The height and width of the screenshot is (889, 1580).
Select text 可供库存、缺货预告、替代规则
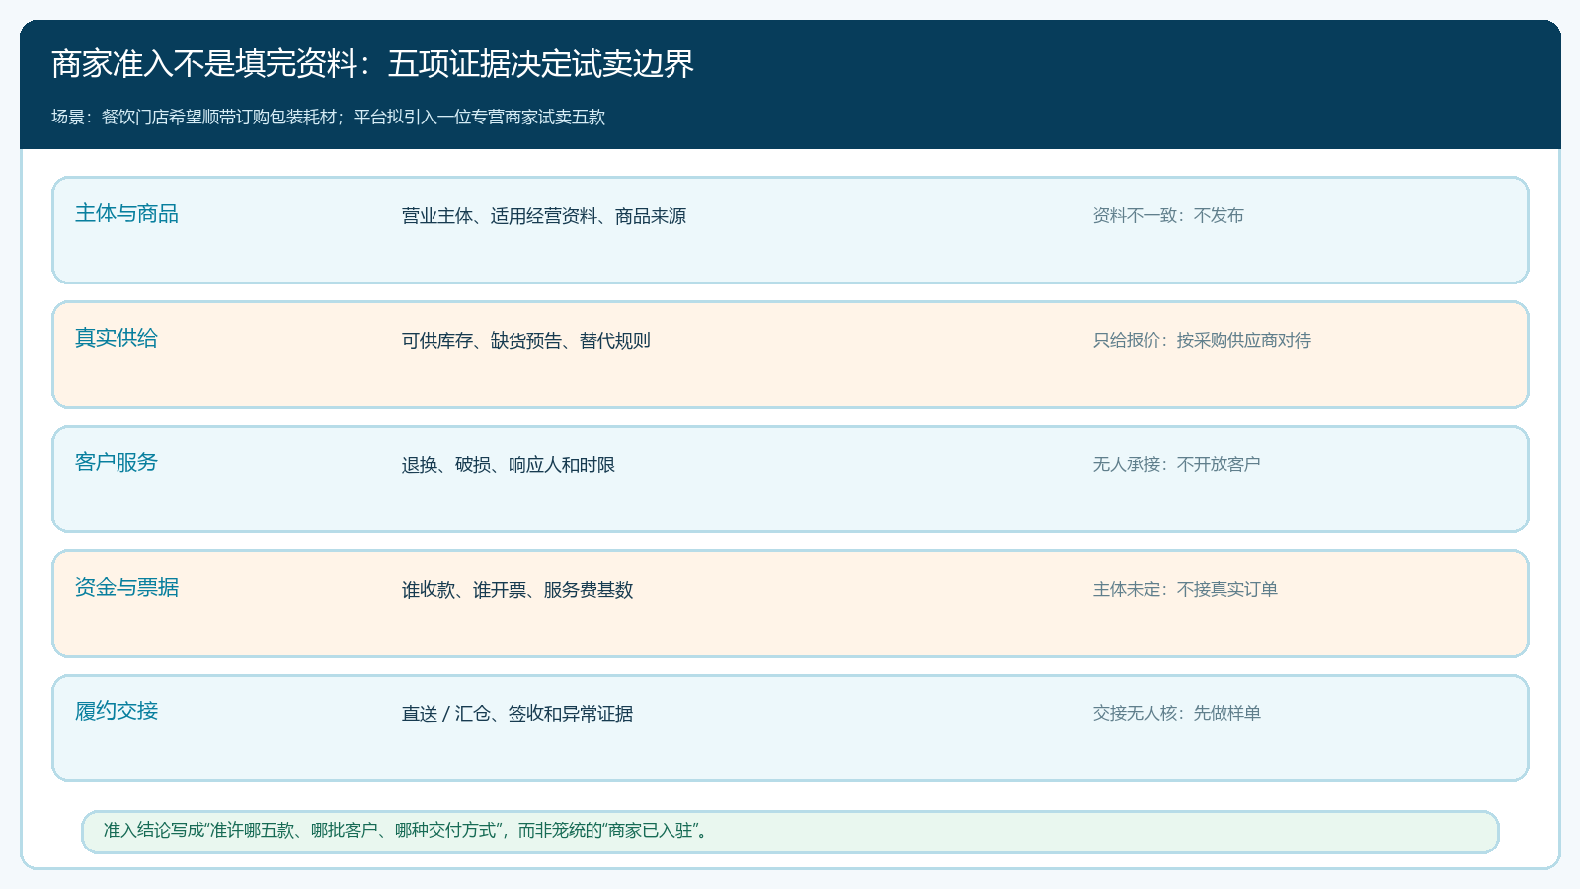point(526,341)
